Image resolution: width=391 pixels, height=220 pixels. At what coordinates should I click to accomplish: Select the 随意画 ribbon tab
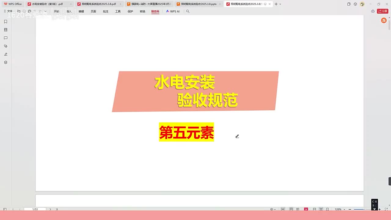(x=155, y=11)
